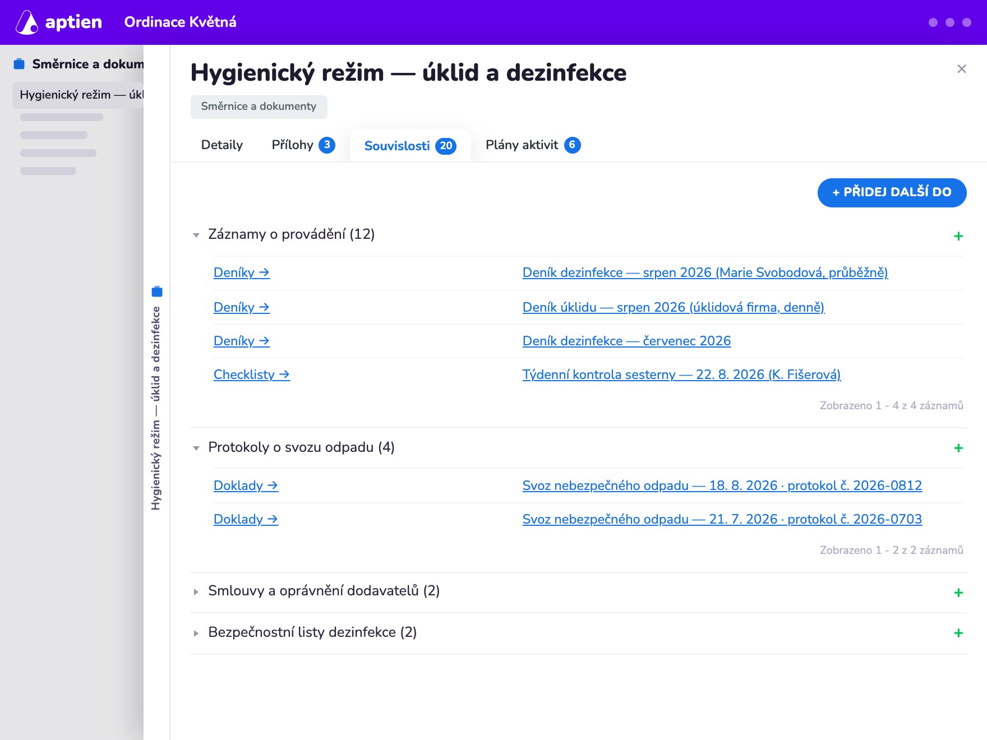Collapse the Protokoly o svozu odpadu section
Viewport: 987px width, 740px height.
(x=196, y=448)
